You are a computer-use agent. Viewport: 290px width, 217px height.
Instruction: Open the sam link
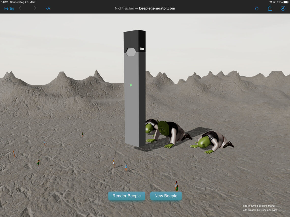(274, 210)
